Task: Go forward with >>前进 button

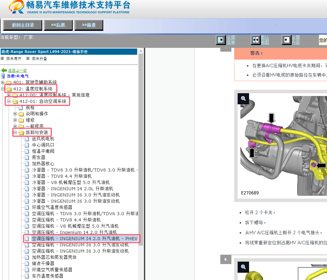Action: click(89, 25)
